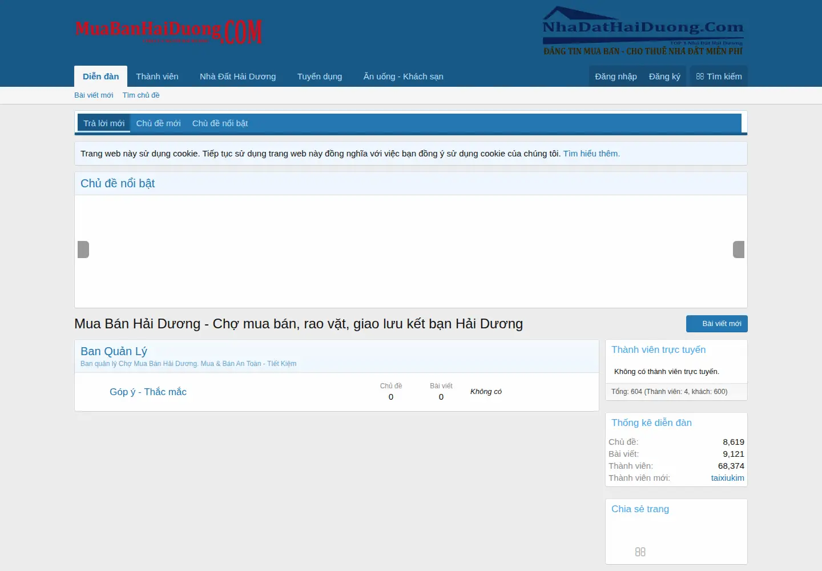The image size is (822, 571).
Task: Open the NhaDatHaiDuong.Com banner
Action: point(643,31)
